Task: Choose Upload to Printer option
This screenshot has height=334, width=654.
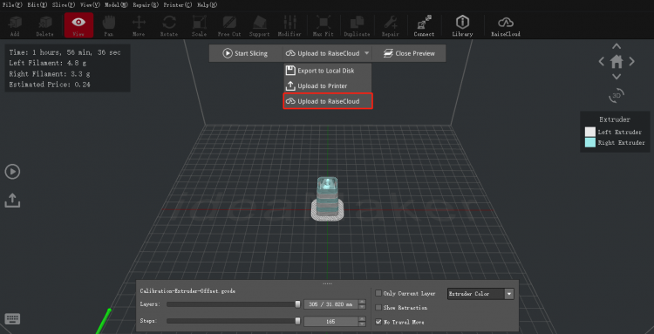Action: pos(327,85)
